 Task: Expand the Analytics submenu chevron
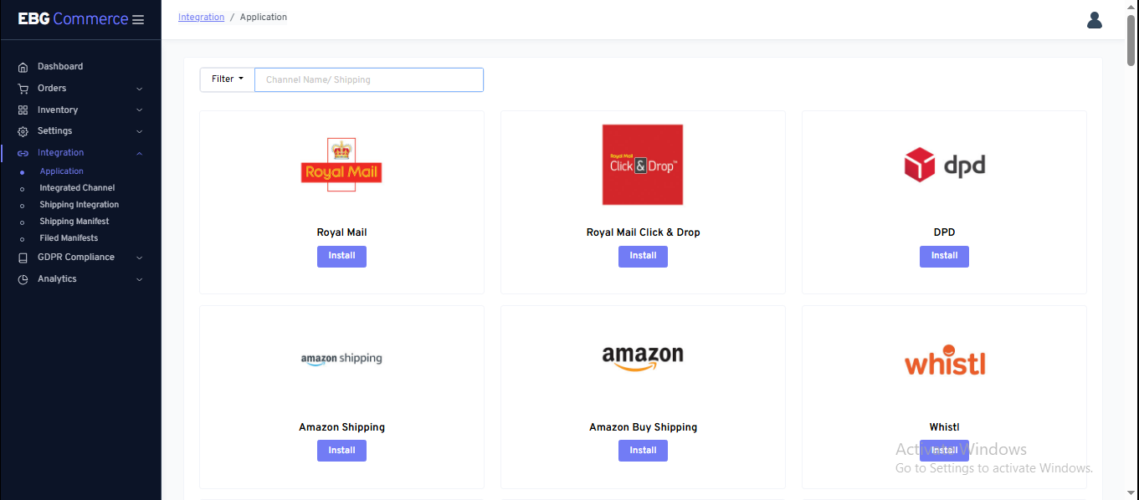140,279
